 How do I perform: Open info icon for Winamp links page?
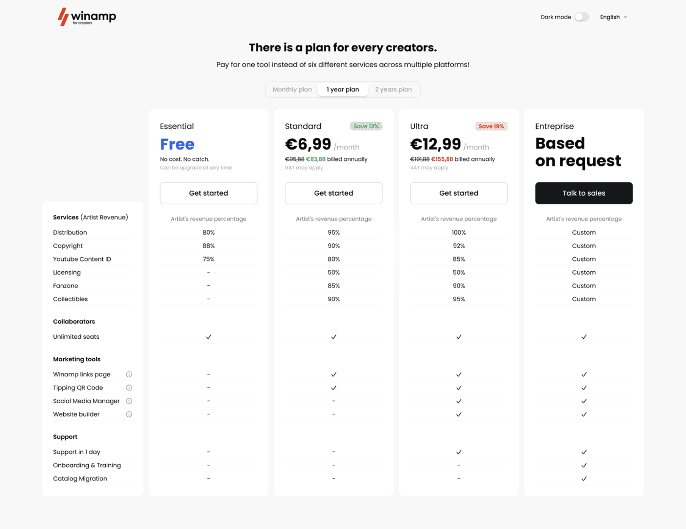pyautogui.click(x=129, y=374)
